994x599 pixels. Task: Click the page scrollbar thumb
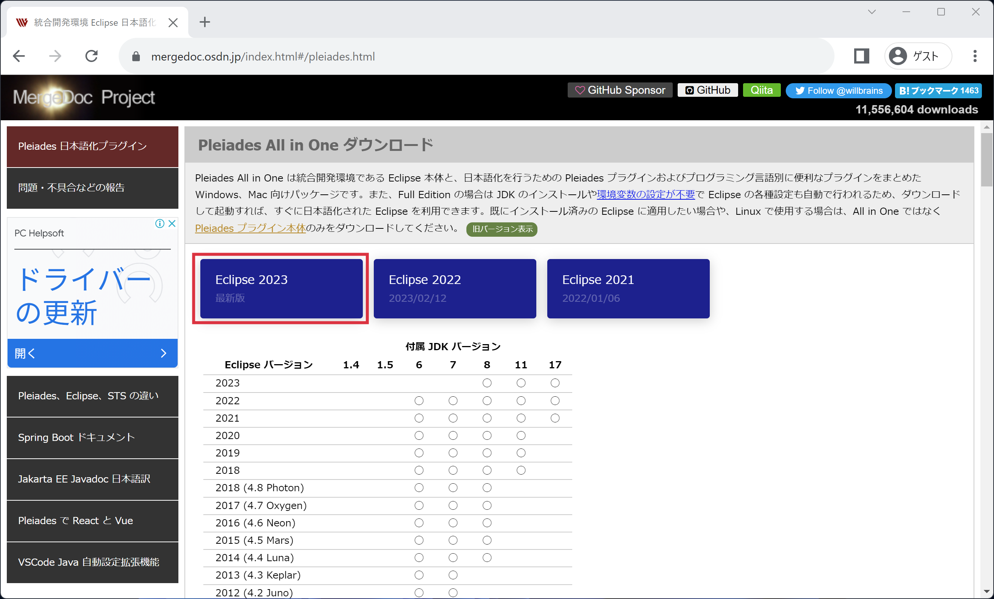[987, 160]
